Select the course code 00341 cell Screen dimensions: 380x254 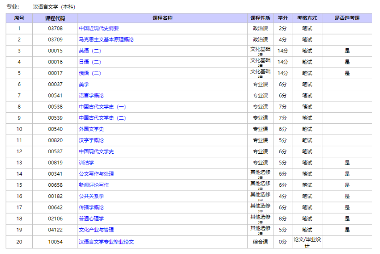[55, 173]
